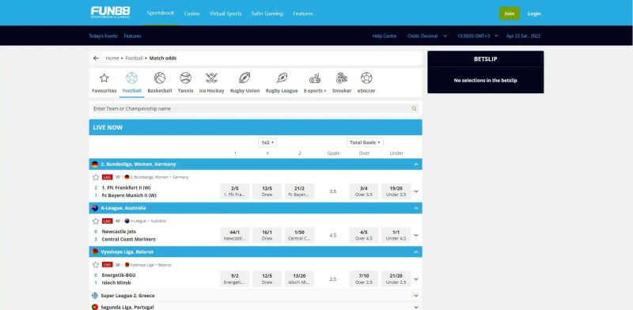The image size is (633, 310).
Task: Open the Help Centre link
Action: [385, 36]
